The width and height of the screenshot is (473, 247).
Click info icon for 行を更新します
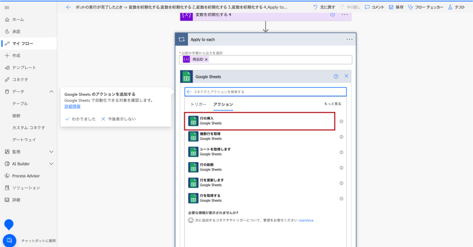point(341,183)
